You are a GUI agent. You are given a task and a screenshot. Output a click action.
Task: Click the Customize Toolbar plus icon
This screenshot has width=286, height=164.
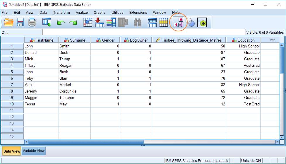click(x=202, y=23)
